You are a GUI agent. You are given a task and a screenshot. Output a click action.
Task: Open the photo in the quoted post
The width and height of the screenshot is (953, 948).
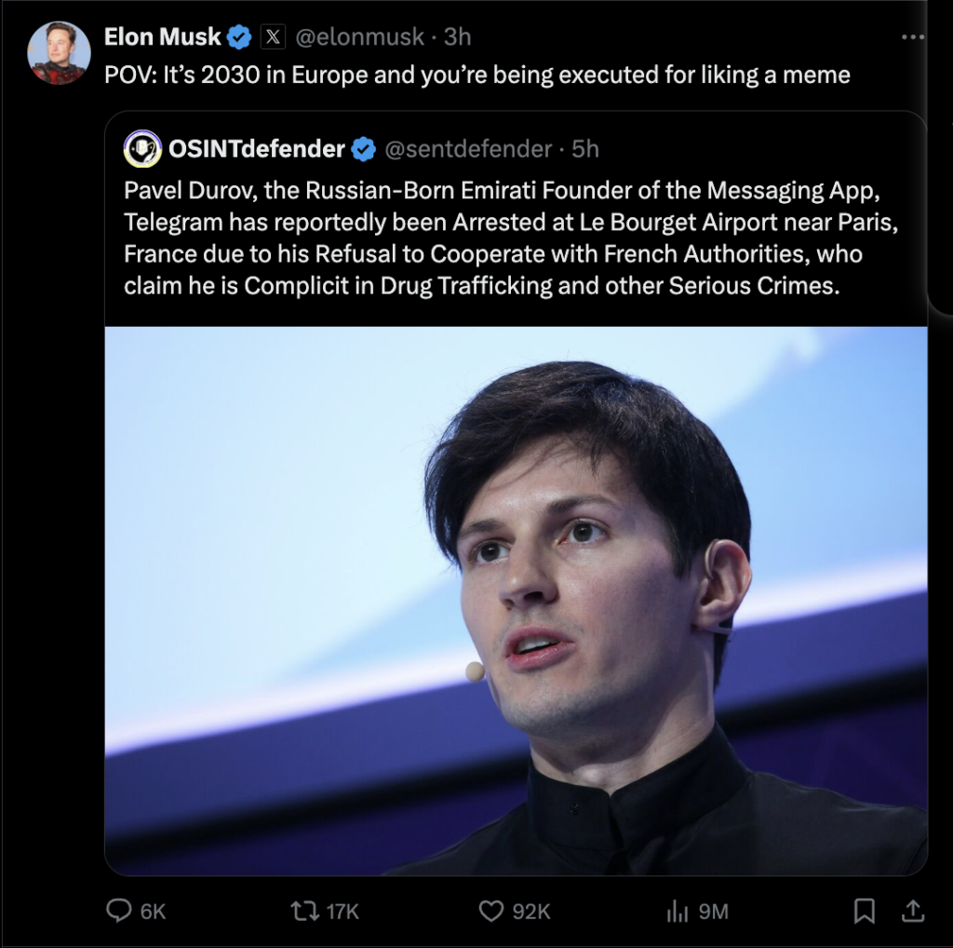516,601
